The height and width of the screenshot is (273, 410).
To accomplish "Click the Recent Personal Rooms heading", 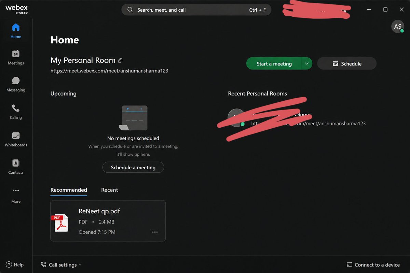I will [x=258, y=94].
